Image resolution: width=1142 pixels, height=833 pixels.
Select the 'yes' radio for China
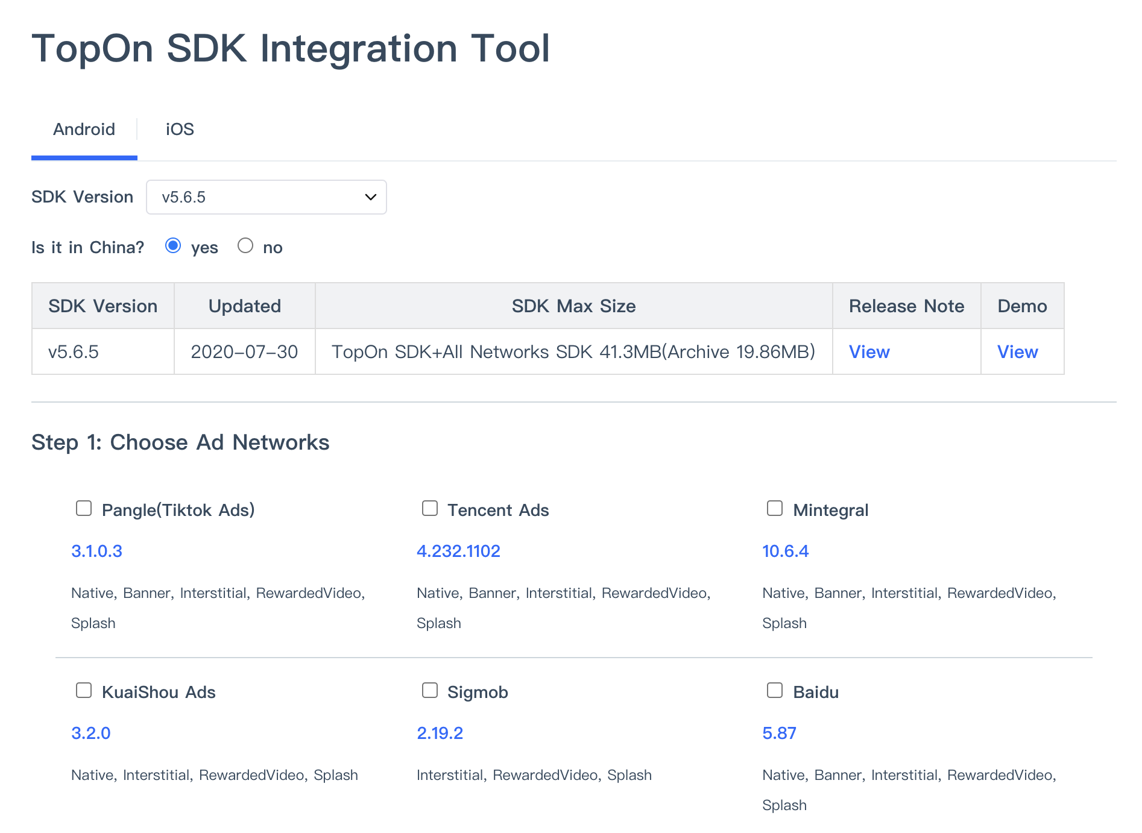[173, 246]
